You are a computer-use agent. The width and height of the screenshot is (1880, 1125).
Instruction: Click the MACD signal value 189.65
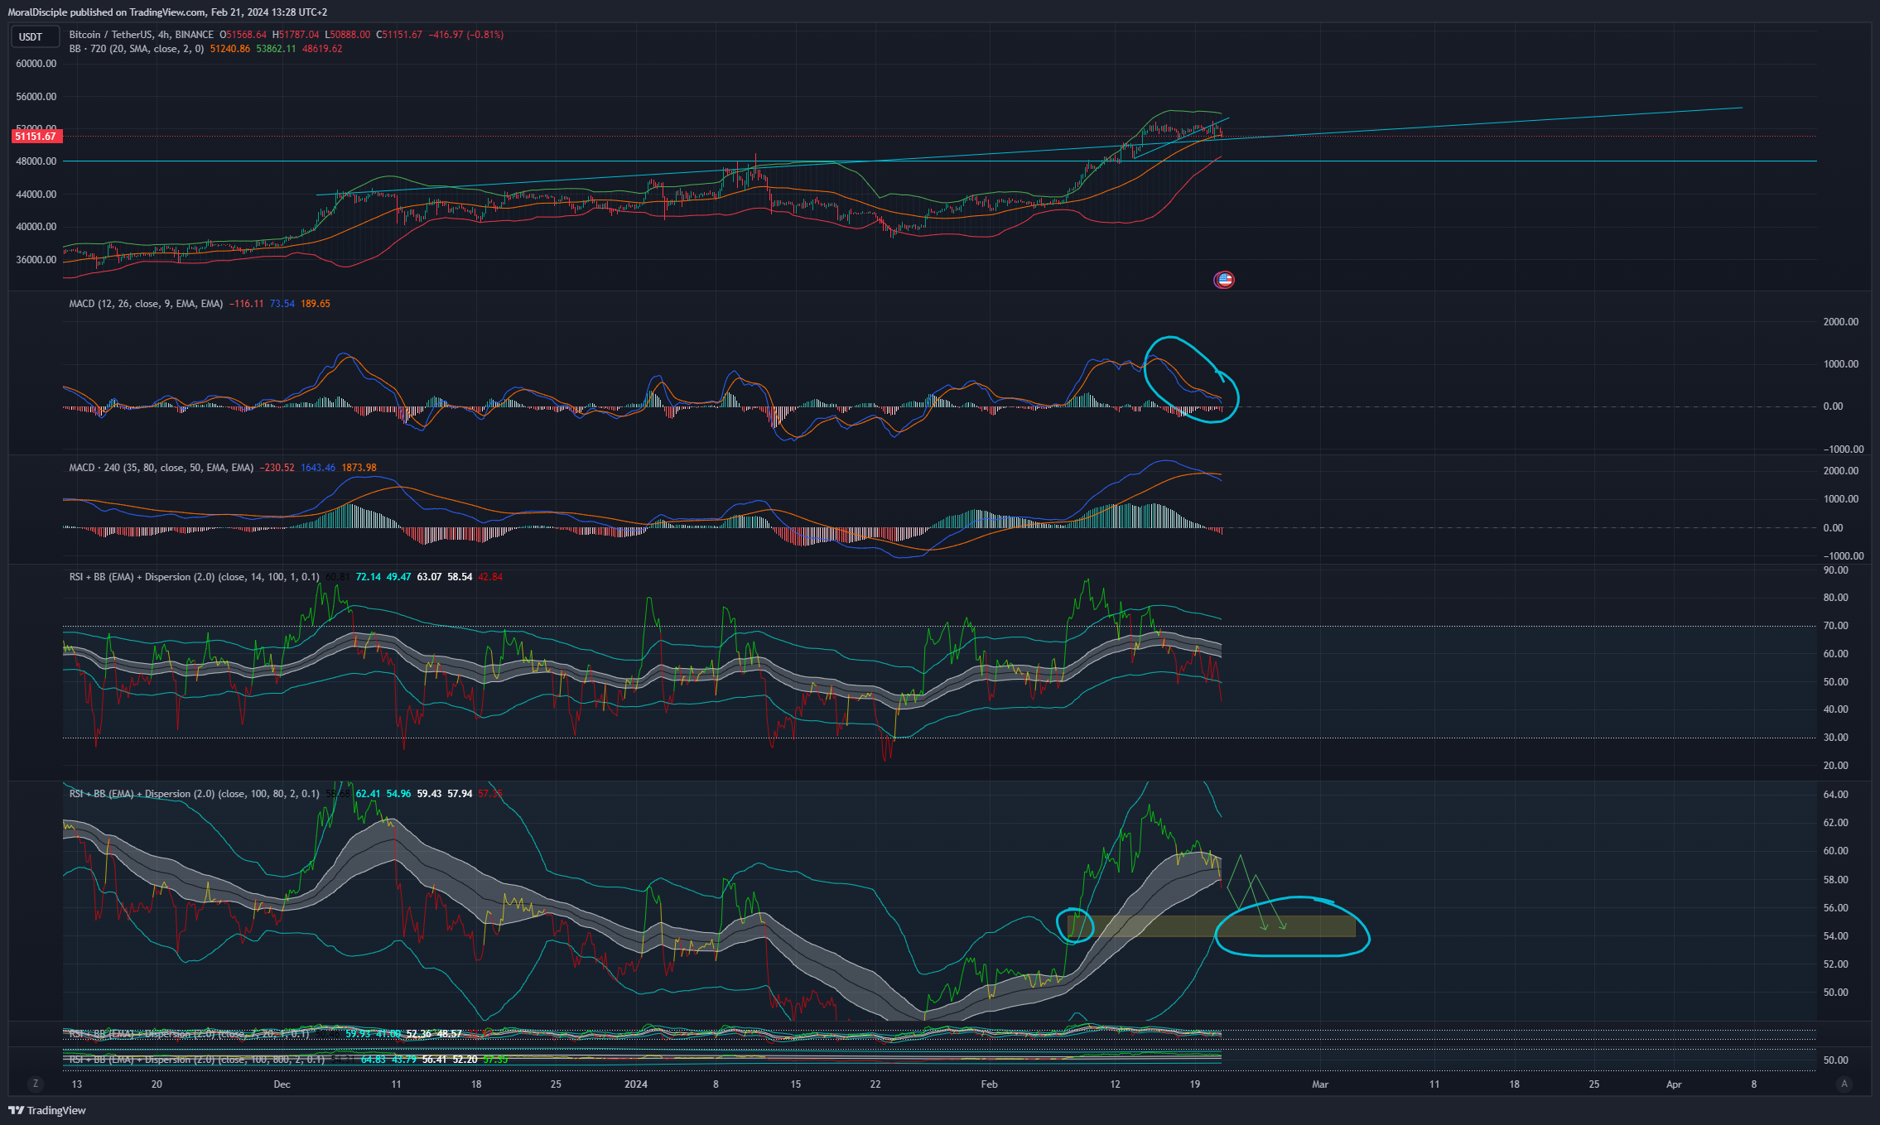click(x=316, y=304)
